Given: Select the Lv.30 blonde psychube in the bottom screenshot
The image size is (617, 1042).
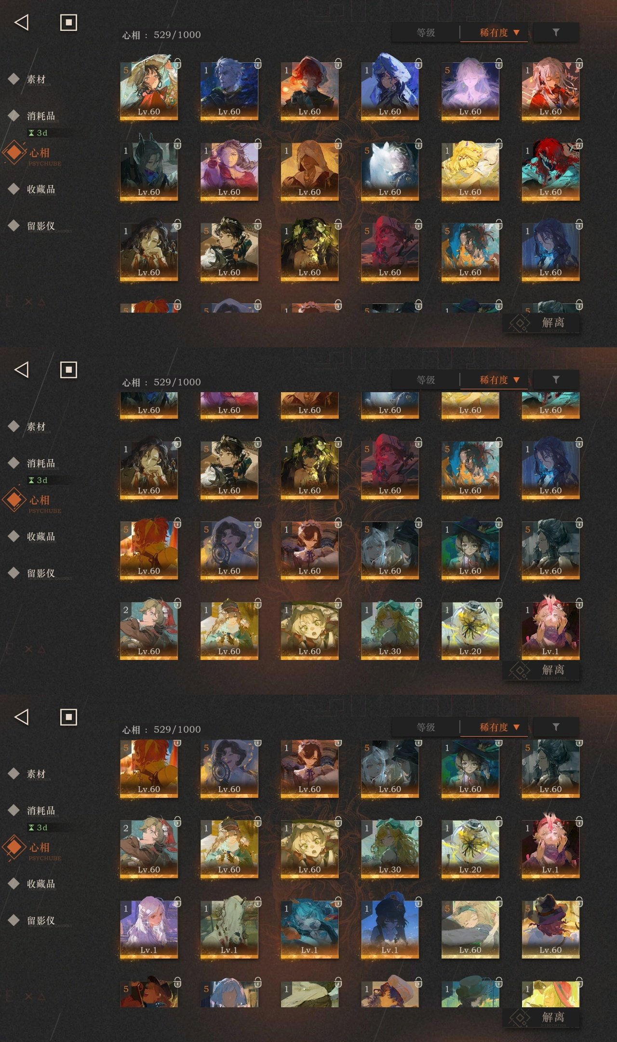Looking at the screenshot, I should point(389,849).
